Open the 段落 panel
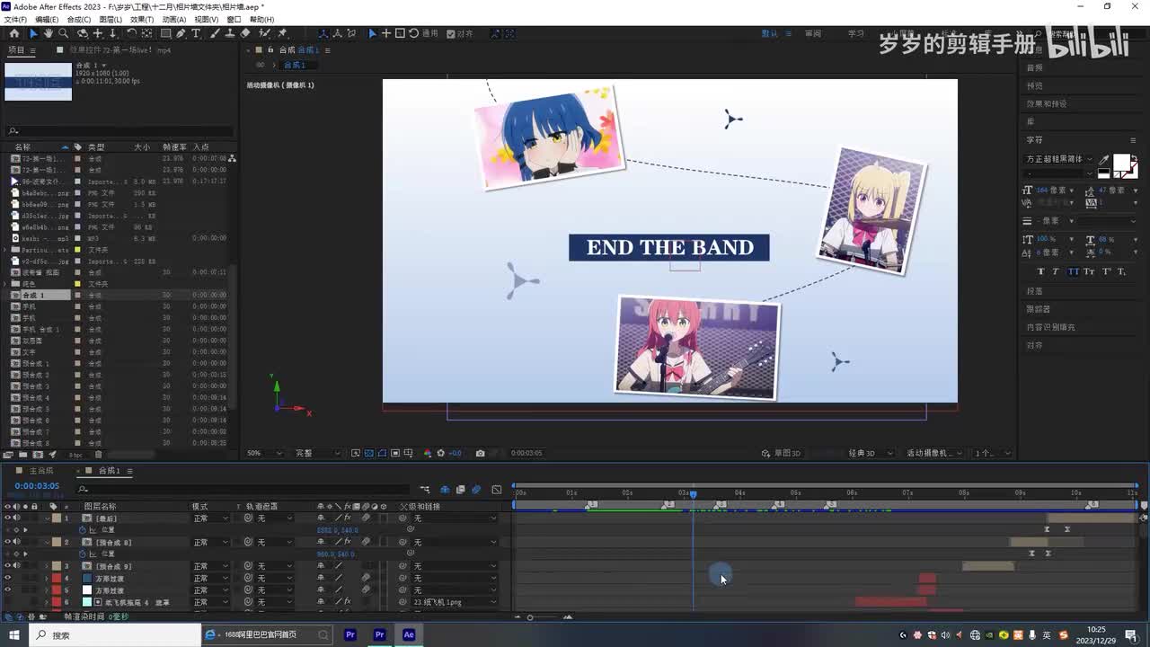The image size is (1150, 647). point(1035,291)
